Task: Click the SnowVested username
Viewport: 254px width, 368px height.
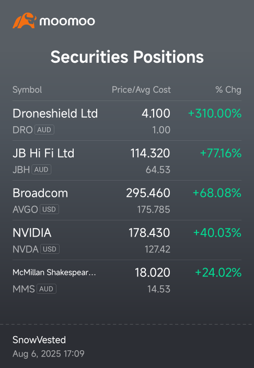Action: (39, 340)
